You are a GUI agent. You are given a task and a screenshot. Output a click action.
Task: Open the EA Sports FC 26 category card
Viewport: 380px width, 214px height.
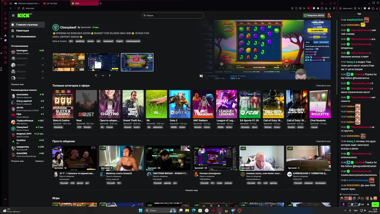pos(250,104)
